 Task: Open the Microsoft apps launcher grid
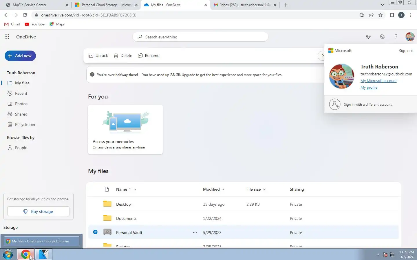pyautogui.click(x=7, y=37)
